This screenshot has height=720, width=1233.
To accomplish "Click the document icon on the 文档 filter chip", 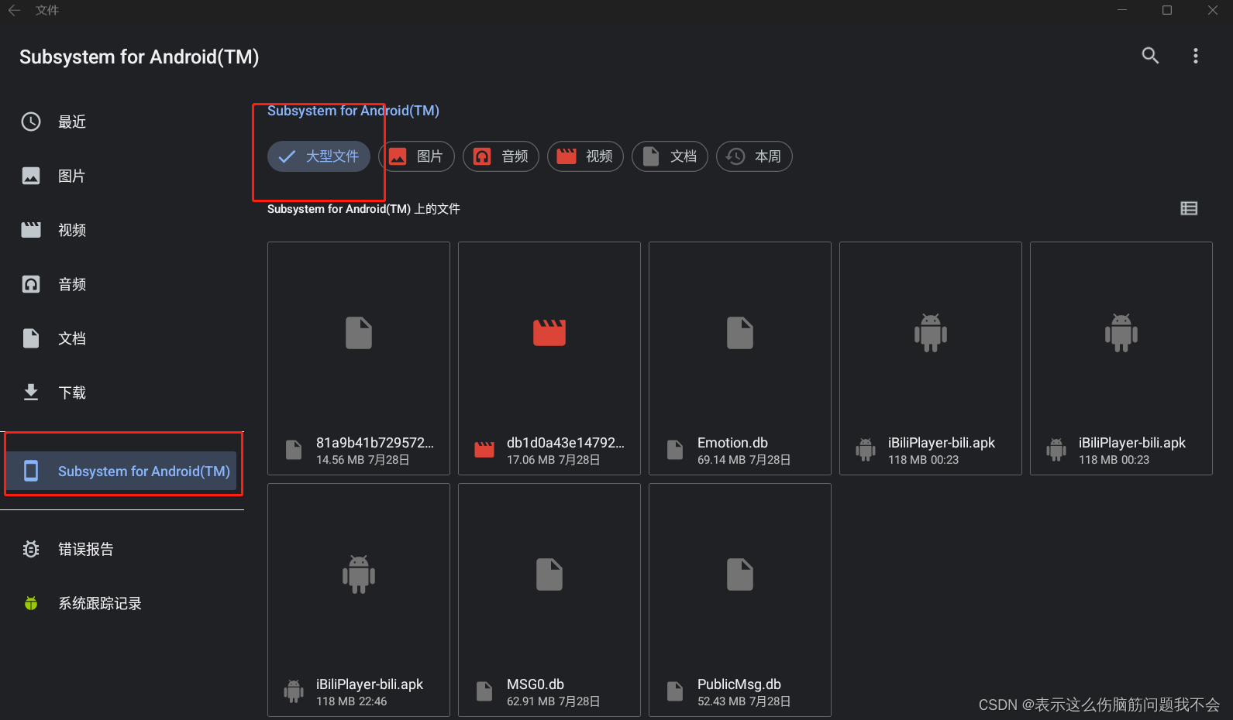I will tap(651, 156).
